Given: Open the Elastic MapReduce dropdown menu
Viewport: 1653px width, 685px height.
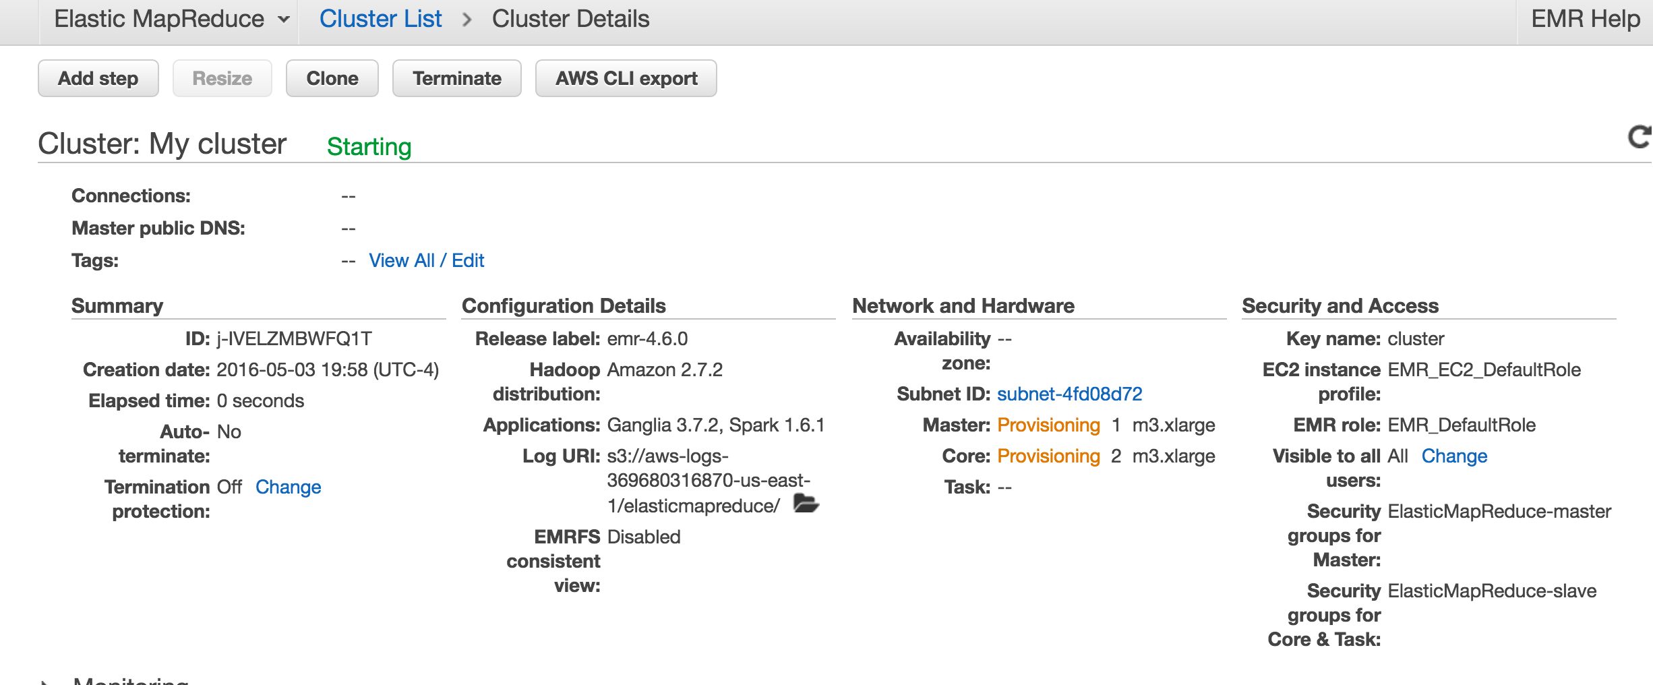Looking at the screenshot, I should (171, 20).
